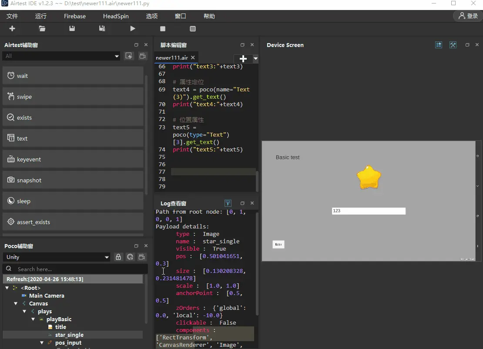Refresh the Poco UI tree icon

(130, 257)
